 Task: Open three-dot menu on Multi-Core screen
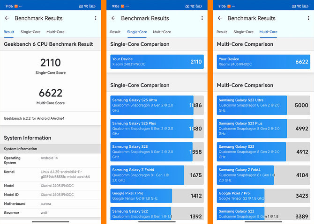click(308, 18)
